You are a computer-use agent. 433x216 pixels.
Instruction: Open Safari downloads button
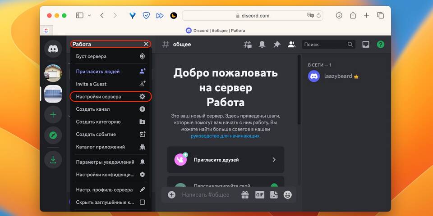339,15
